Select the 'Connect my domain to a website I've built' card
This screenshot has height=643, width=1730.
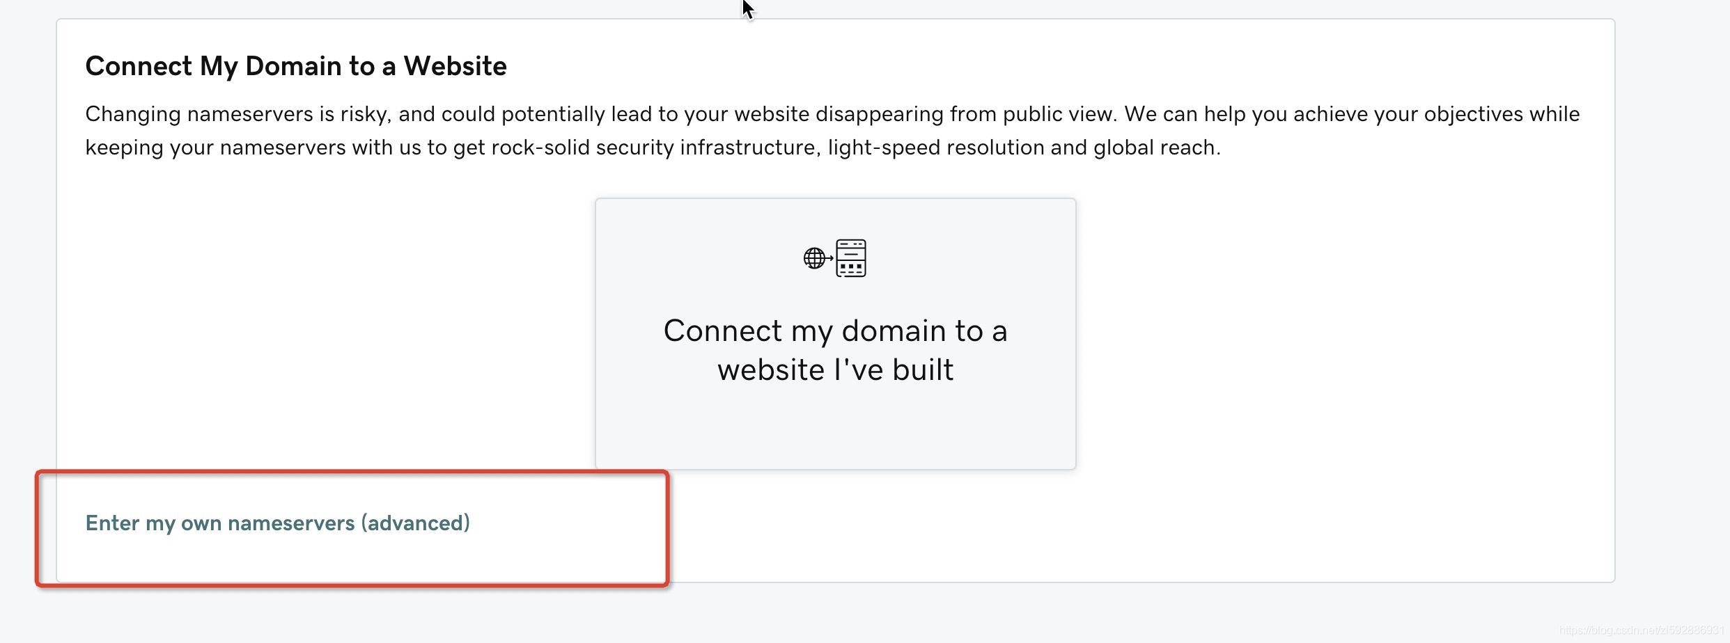click(x=835, y=333)
